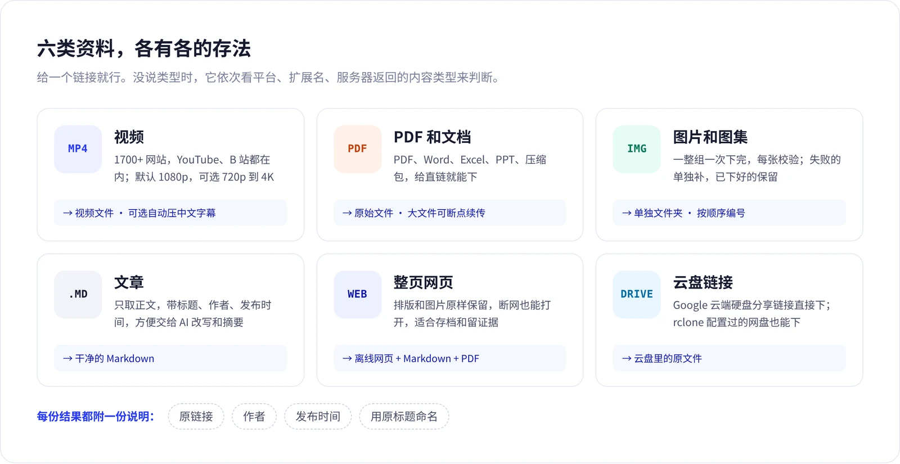Click the MP4 video type icon
Viewport: 900px width, 464px height.
click(x=78, y=149)
